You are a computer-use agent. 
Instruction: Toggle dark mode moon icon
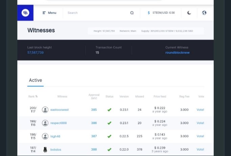click(189, 13)
